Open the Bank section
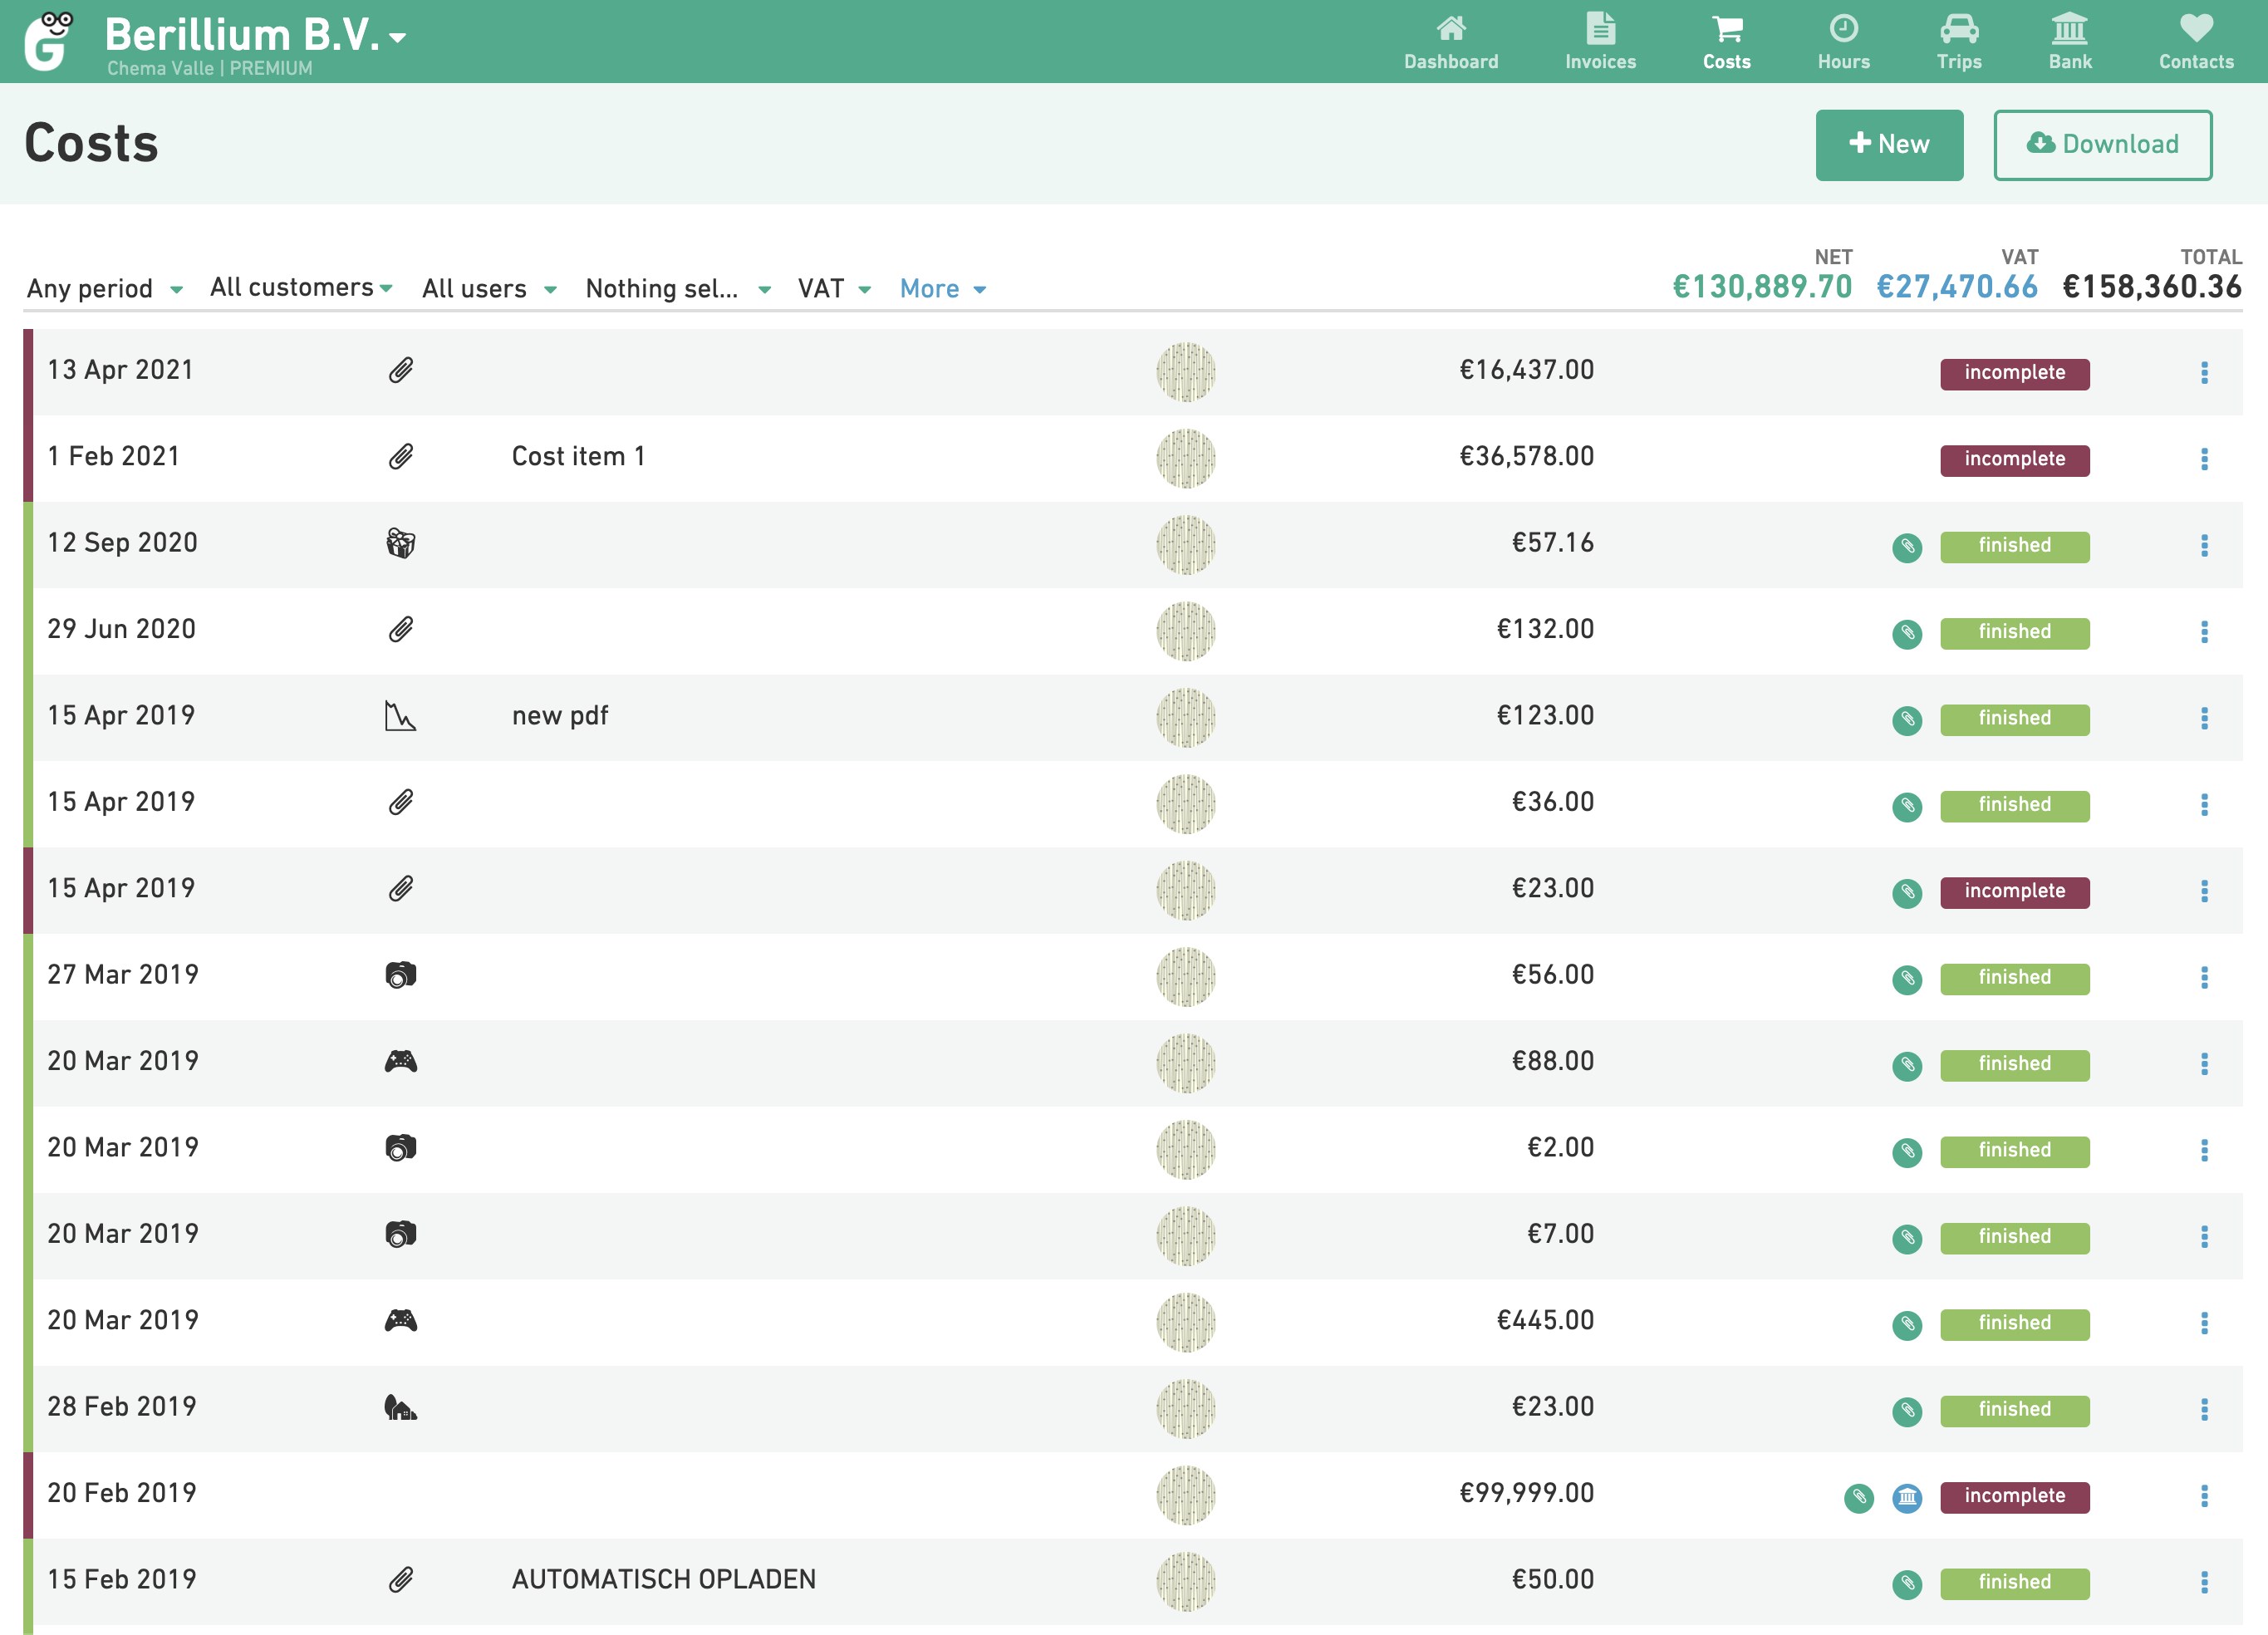The width and height of the screenshot is (2268, 1635). [2069, 41]
